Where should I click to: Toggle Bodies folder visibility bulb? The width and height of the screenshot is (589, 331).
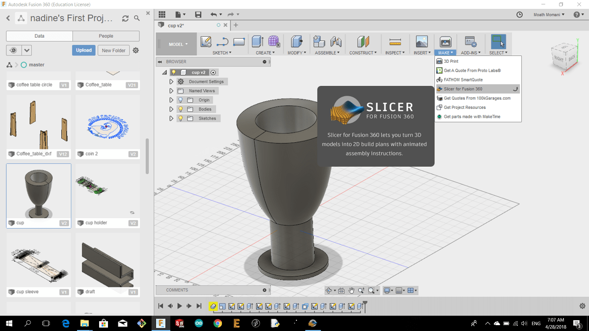tap(180, 109)
